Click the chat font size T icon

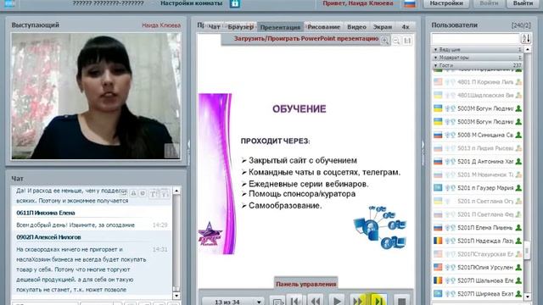pos(153,194)
